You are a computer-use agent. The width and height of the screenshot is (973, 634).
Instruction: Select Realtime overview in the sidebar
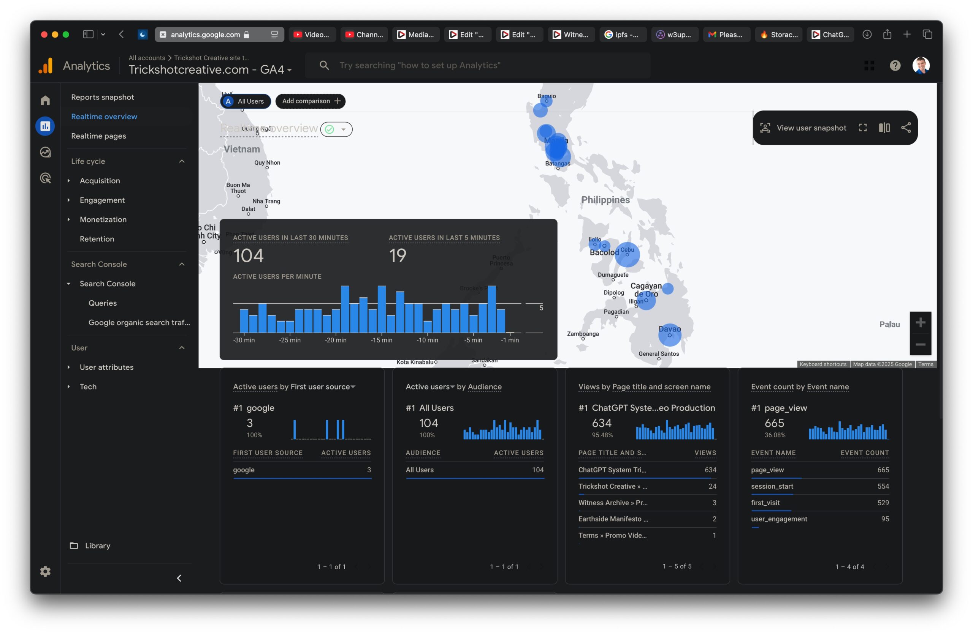tap(104, 116)
